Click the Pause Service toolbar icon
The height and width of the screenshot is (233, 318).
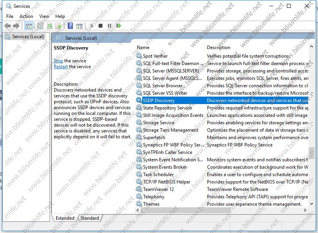110,26
